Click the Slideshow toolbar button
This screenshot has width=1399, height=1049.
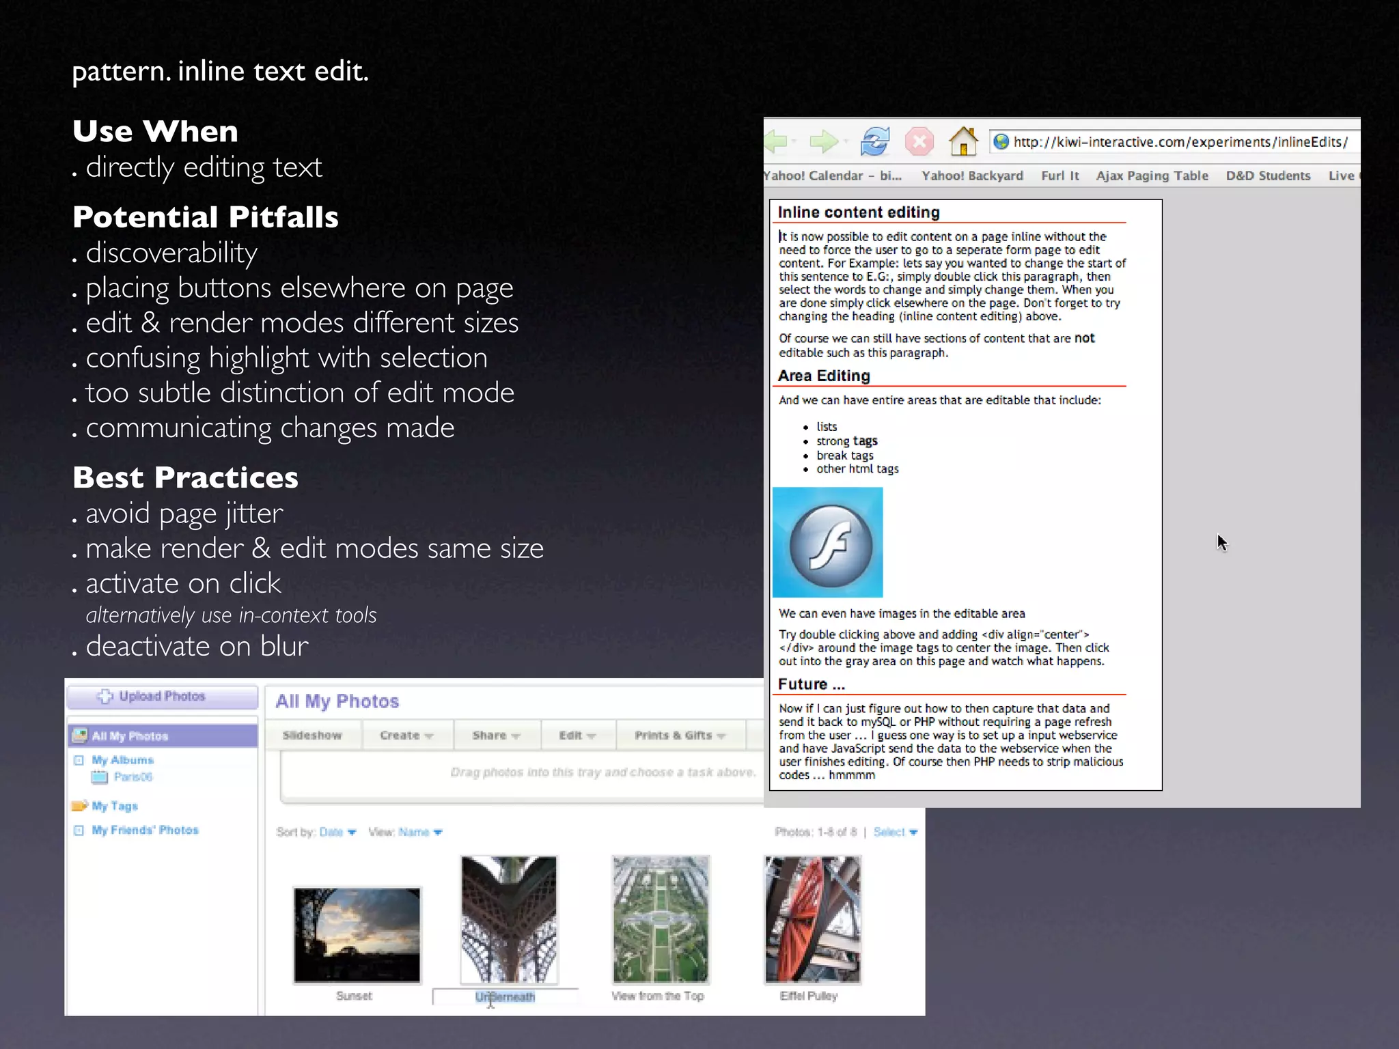[x=311, y=736]
